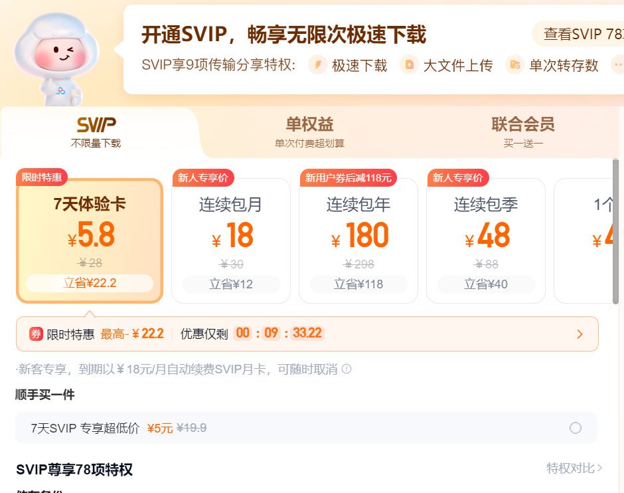Click the more privileges ellipsis icon
This screenshot has height=493, width=624.
(618, 64)
